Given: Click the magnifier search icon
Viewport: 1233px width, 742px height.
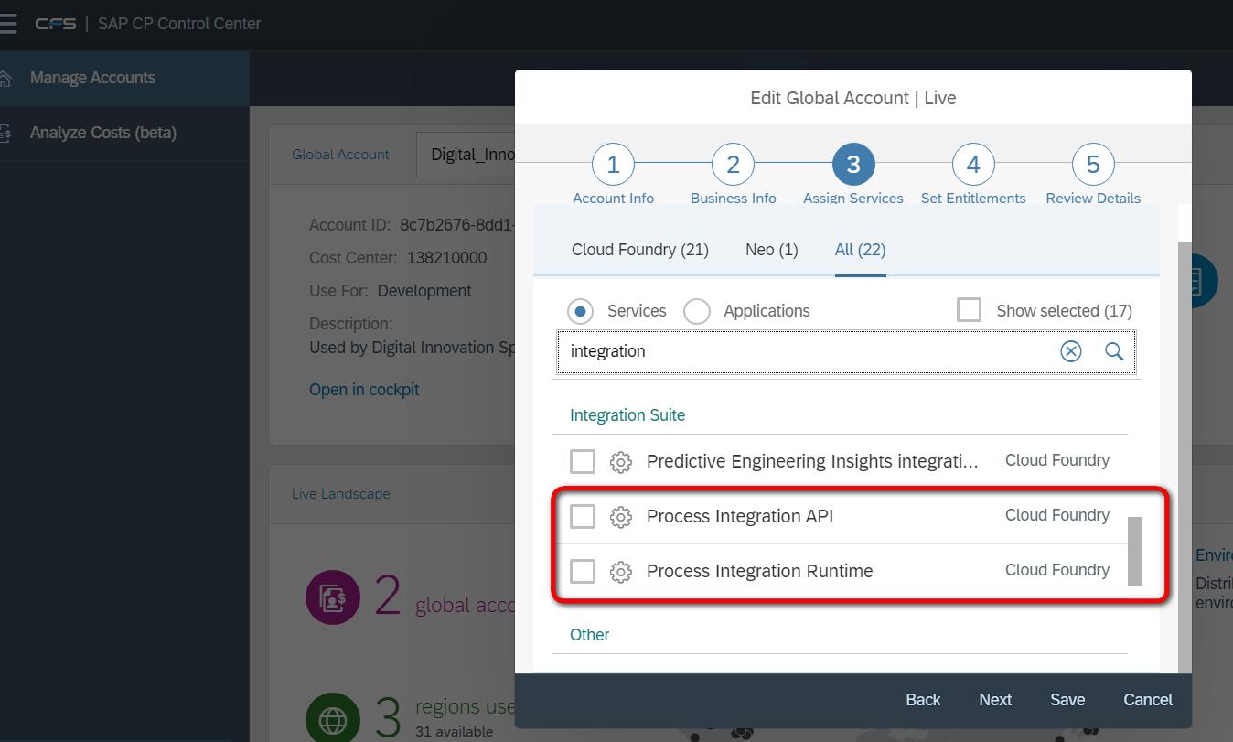Looking at the screenshot, I should [x=1113, y=351].
